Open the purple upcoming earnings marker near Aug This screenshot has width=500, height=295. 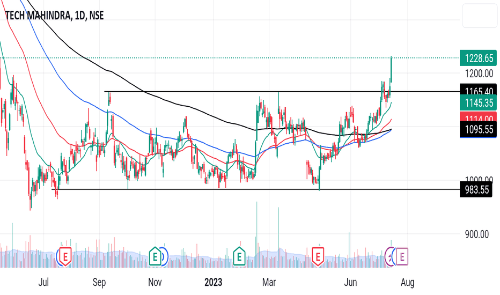402,256
